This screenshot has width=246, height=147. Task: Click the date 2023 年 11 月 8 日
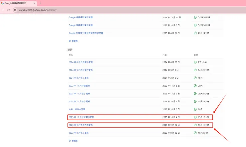click(x=171, y=86)
